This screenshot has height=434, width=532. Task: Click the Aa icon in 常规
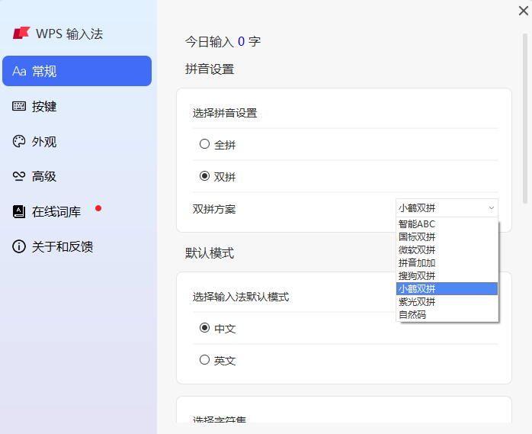(19, 71)
